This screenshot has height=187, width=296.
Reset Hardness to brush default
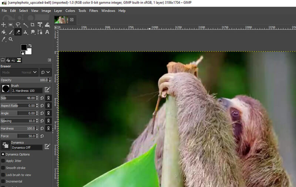click(42, 128)
